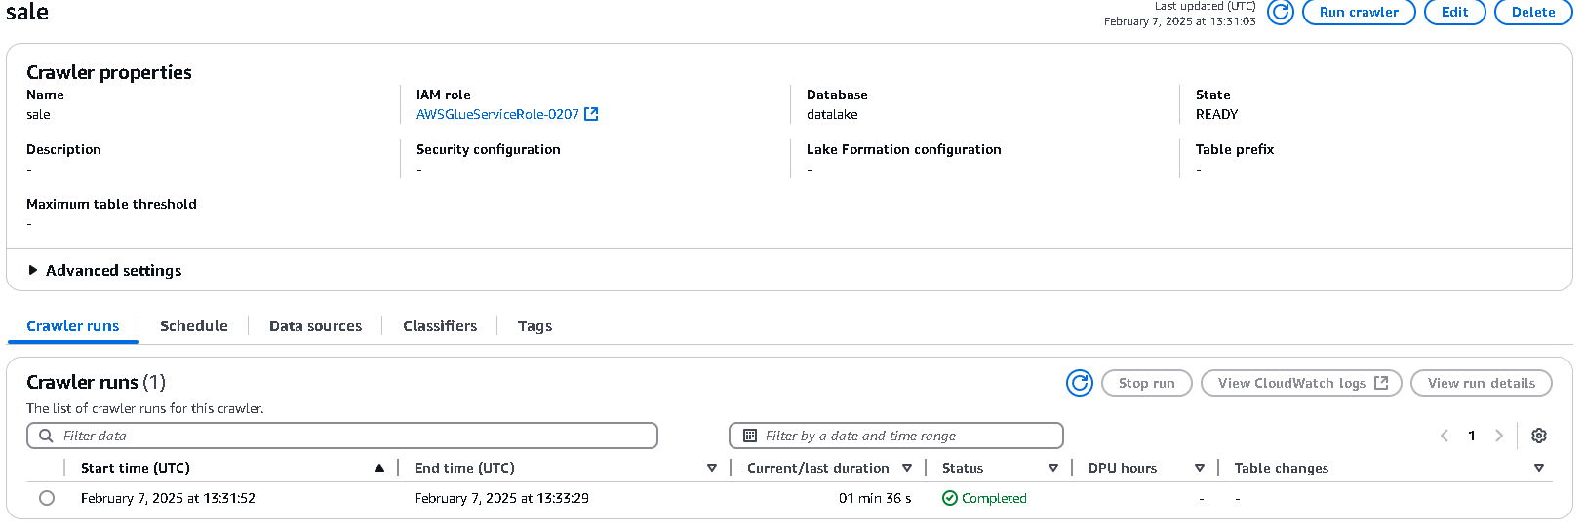Click end time February 7, 2025 at 13:33:29
The height and width of the screenshot is (532, 1584).
tap(501, 498)
